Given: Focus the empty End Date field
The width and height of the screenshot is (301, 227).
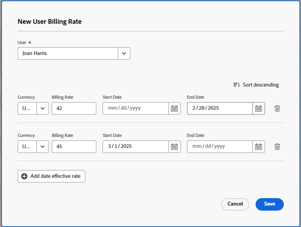Looking at the screenshot, I should click(220, 147).
